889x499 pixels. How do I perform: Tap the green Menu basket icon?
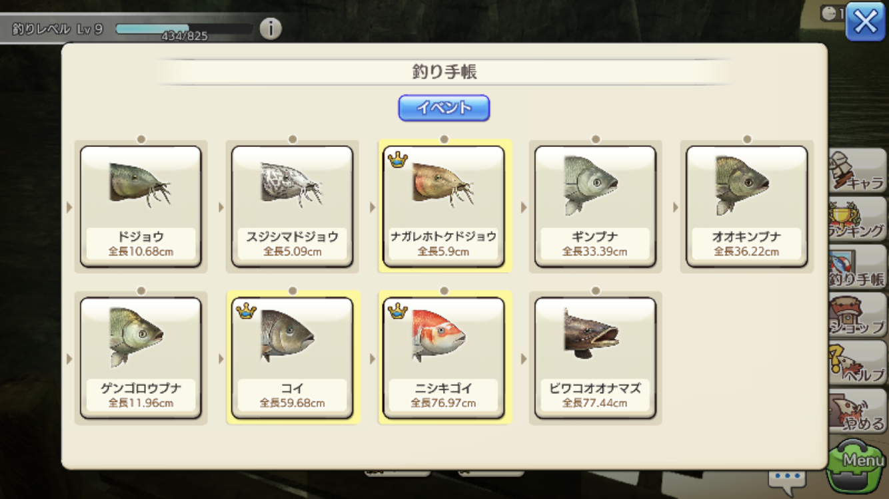coord(857,465)
